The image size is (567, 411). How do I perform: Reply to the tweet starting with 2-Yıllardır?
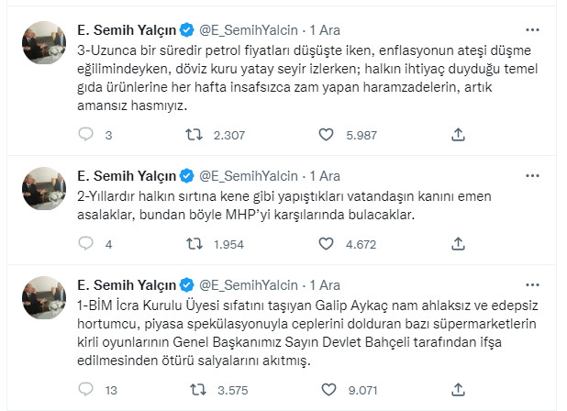coord(86,244)
